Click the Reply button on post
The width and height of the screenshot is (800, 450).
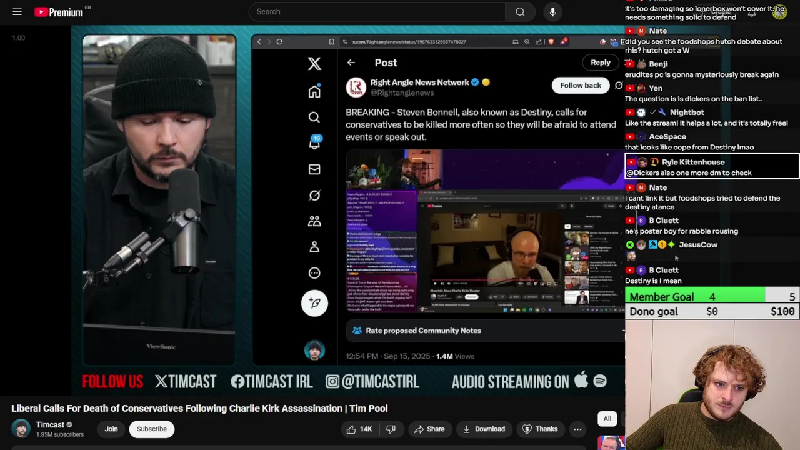(600, 62)
